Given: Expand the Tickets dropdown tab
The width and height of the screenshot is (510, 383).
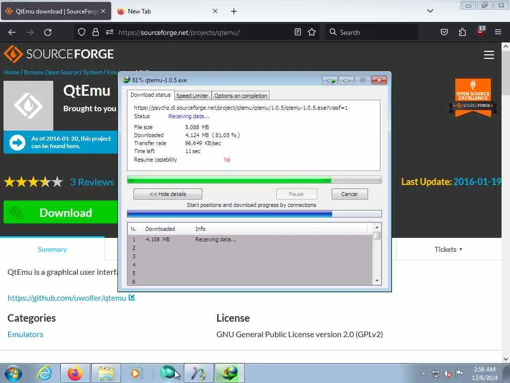Looking at the screenshot, I should pyautogui.click(x=449, y=249).
